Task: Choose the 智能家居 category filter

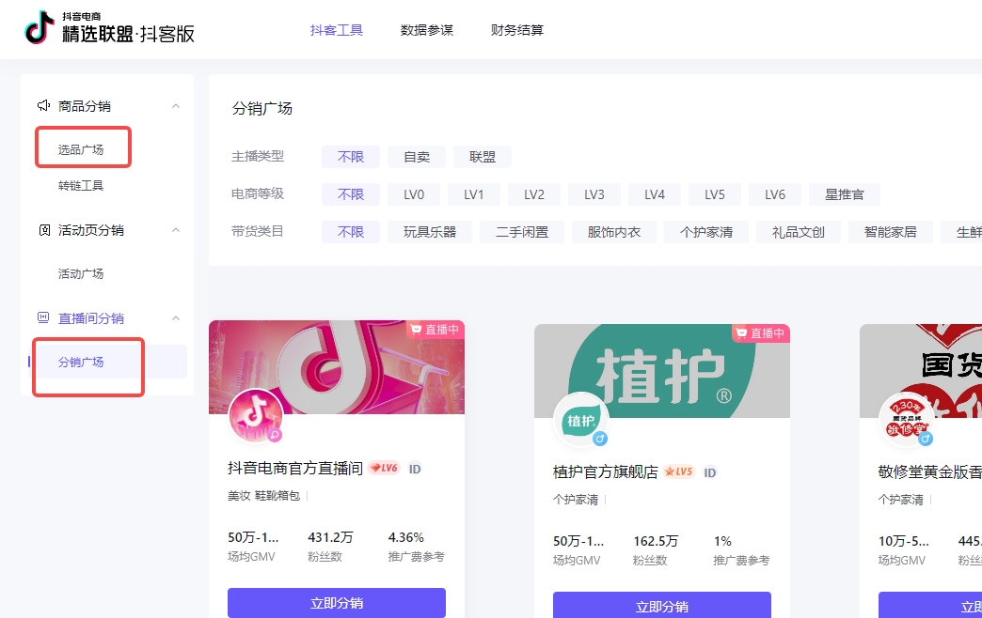Action: [890, 232]
